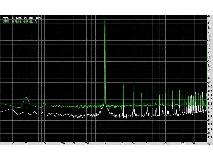Screen dimensions: 213x160
Task: Click the dB unit label at top right
Action: (209, 17)
